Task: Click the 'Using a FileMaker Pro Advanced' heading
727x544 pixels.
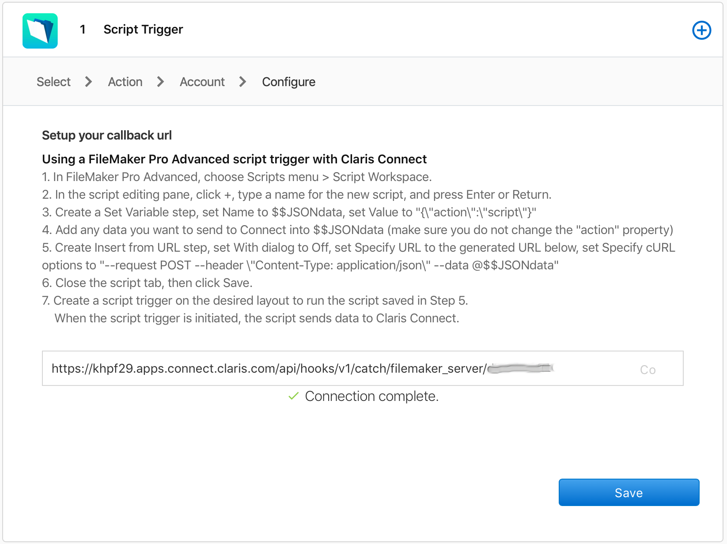Action: (x=235, y=159)
